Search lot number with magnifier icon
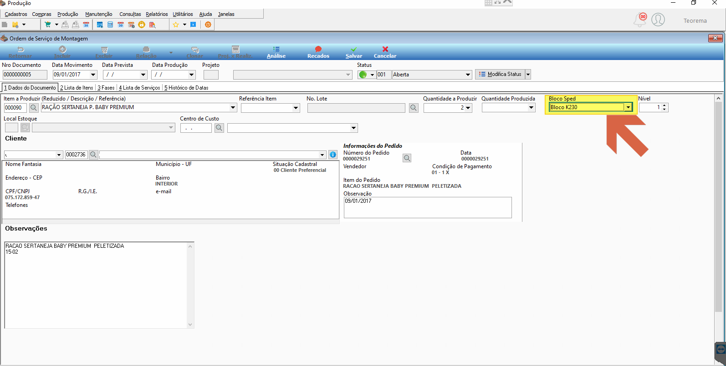 [414, 108]
